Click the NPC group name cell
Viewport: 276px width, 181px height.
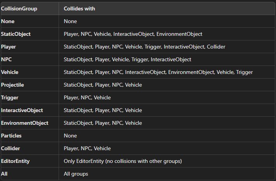(x=7, y=59)
